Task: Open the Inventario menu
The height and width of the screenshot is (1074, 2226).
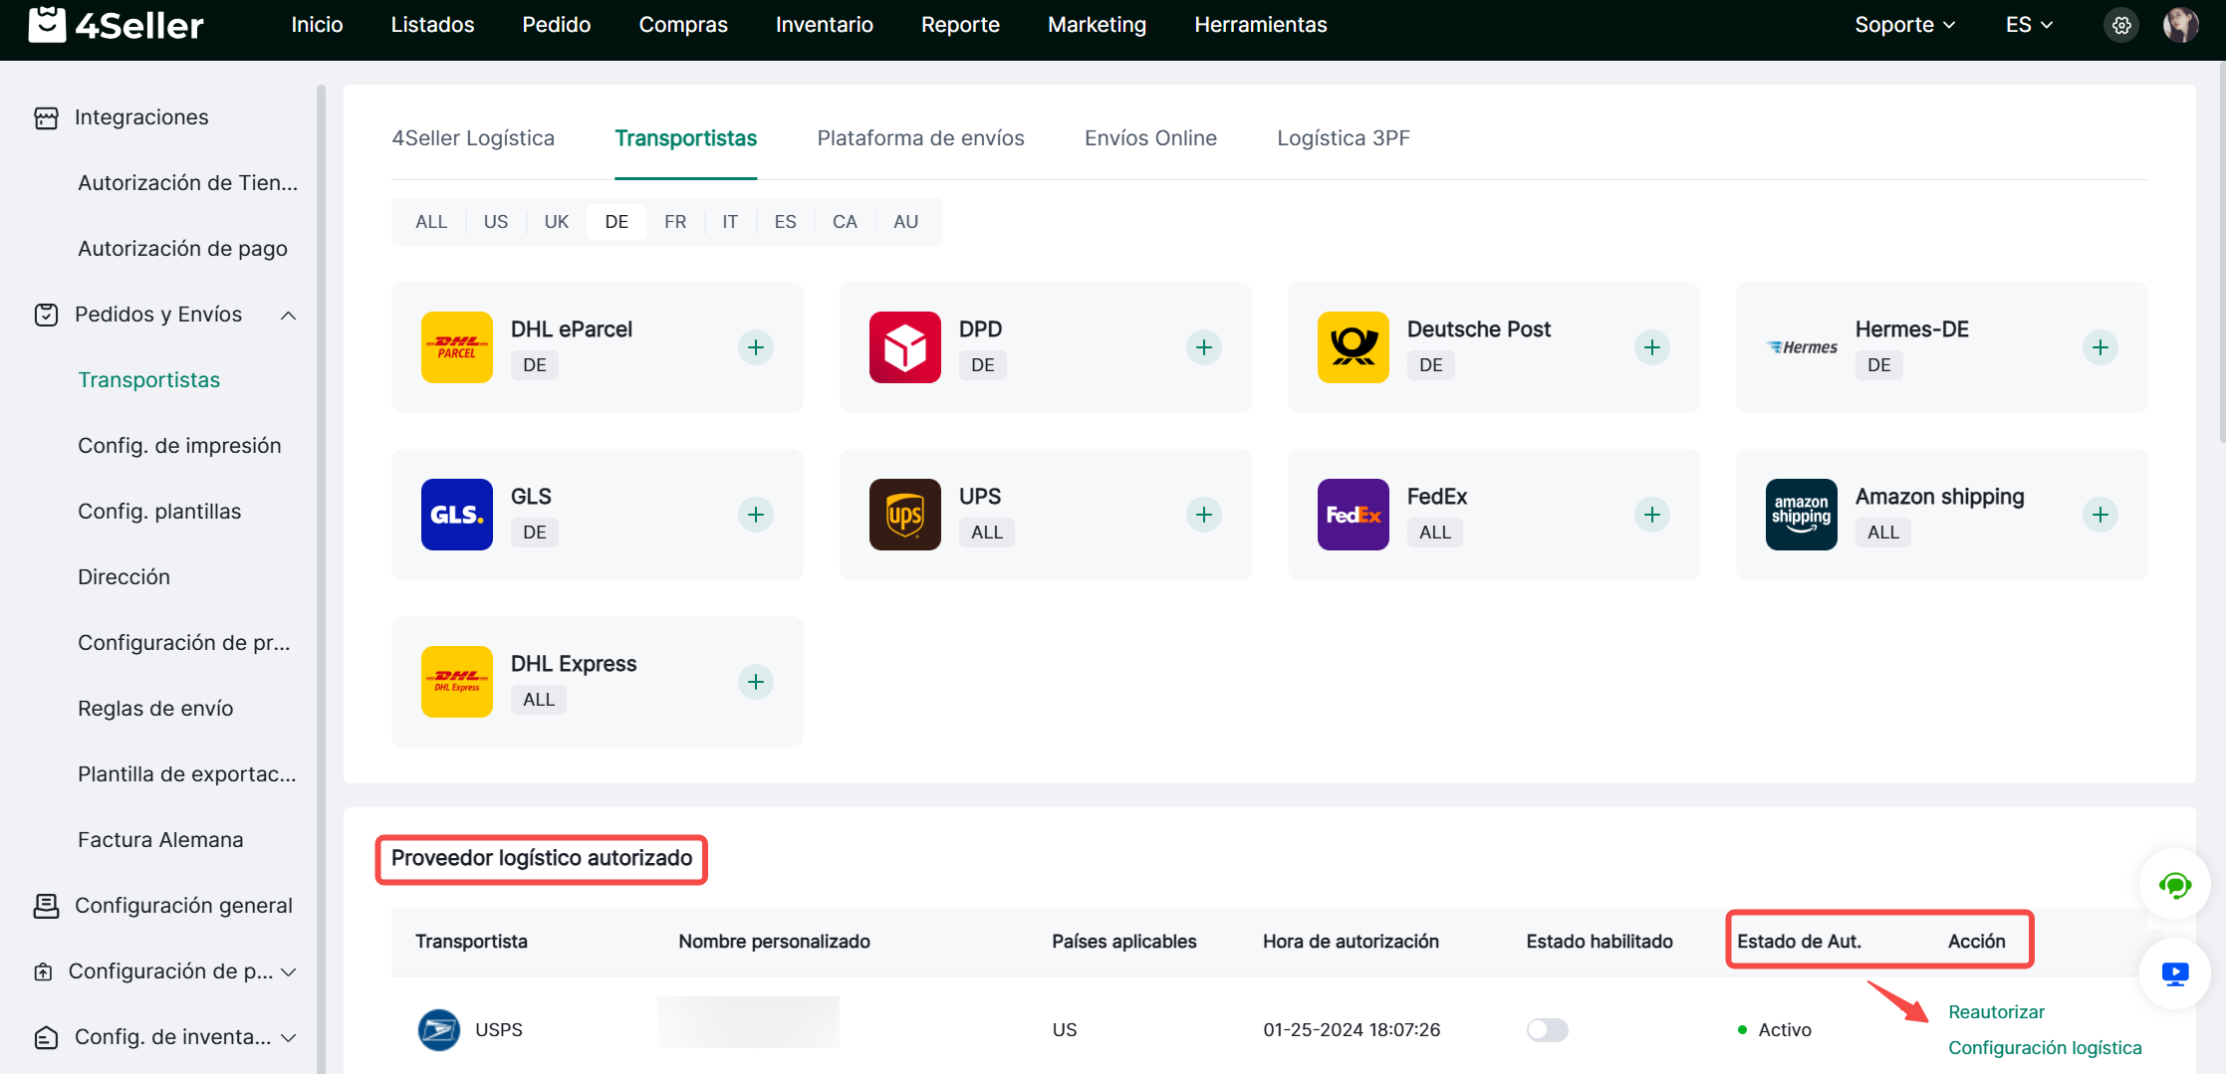Action: click(x=824, y=25)
